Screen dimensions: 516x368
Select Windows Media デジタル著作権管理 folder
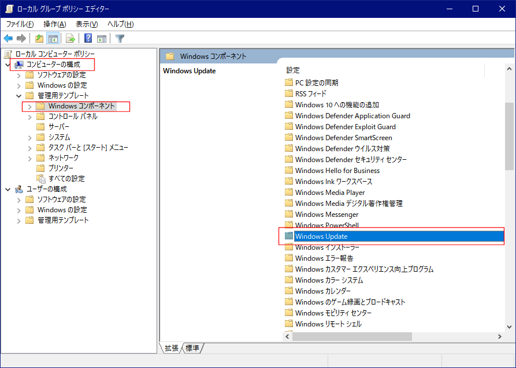click(x=349, y=204)
